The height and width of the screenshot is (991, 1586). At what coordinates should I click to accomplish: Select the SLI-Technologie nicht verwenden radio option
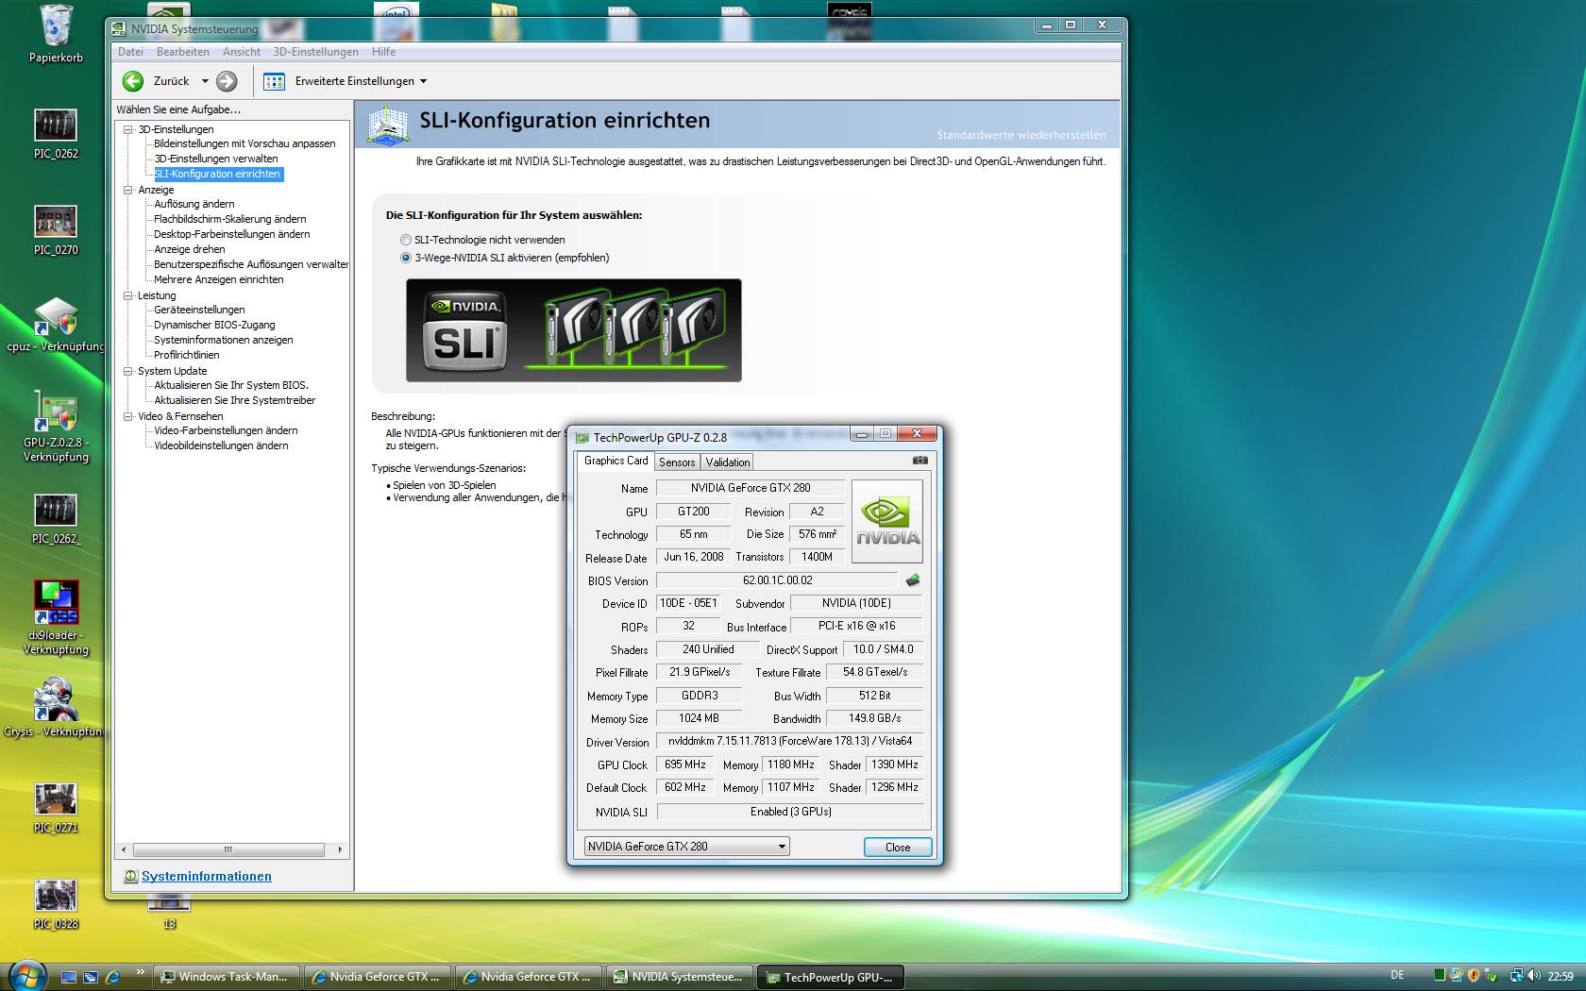pos(406,240)
